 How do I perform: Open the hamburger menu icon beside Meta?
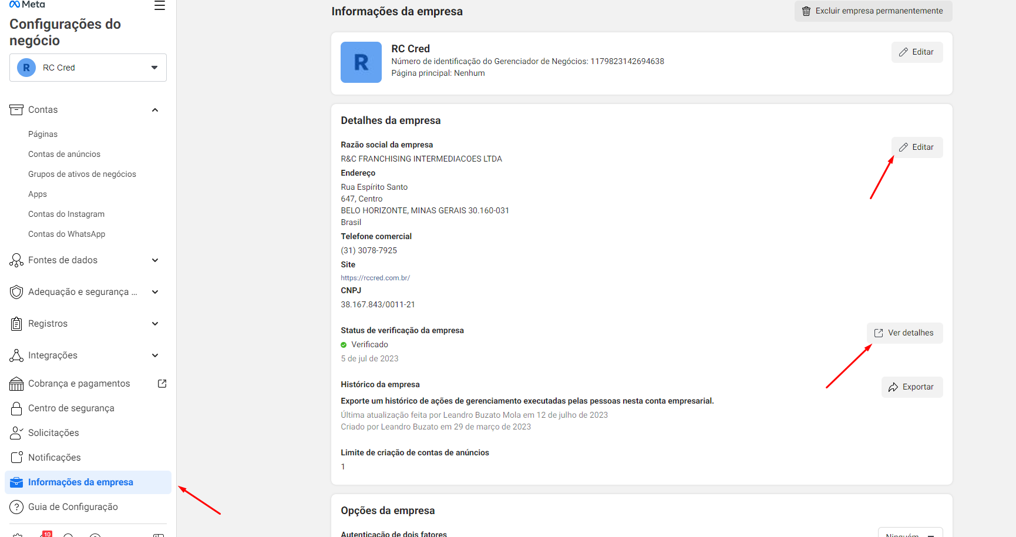(x=159, y=5)
